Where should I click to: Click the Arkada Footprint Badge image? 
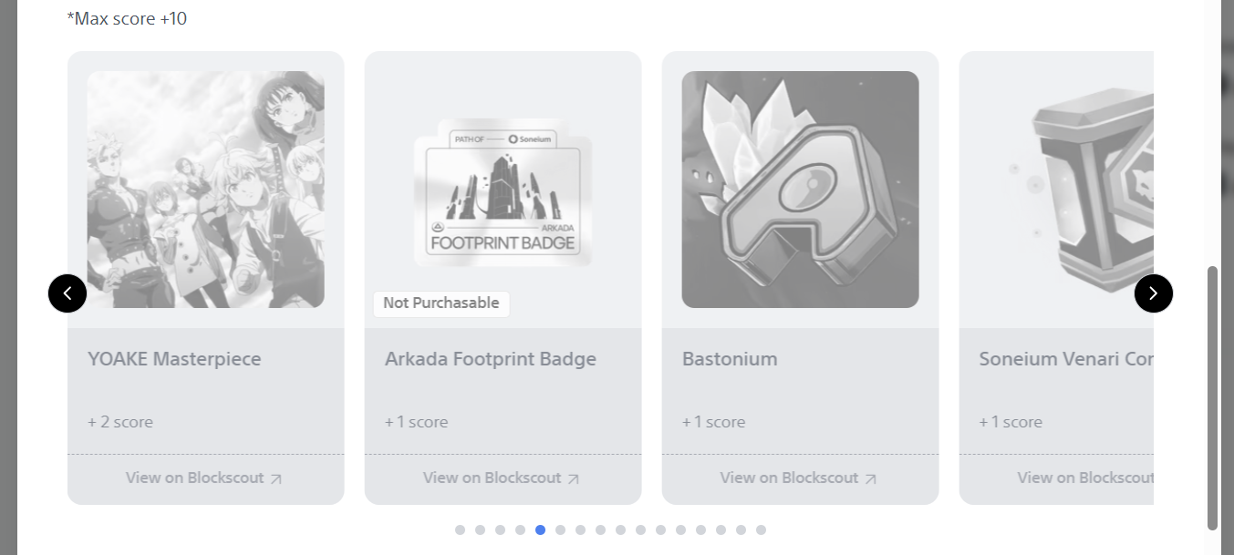point(503,193)
